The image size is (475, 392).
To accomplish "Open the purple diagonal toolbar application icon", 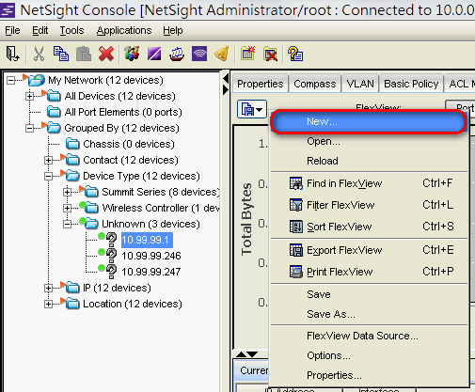I will coord(154,54).
